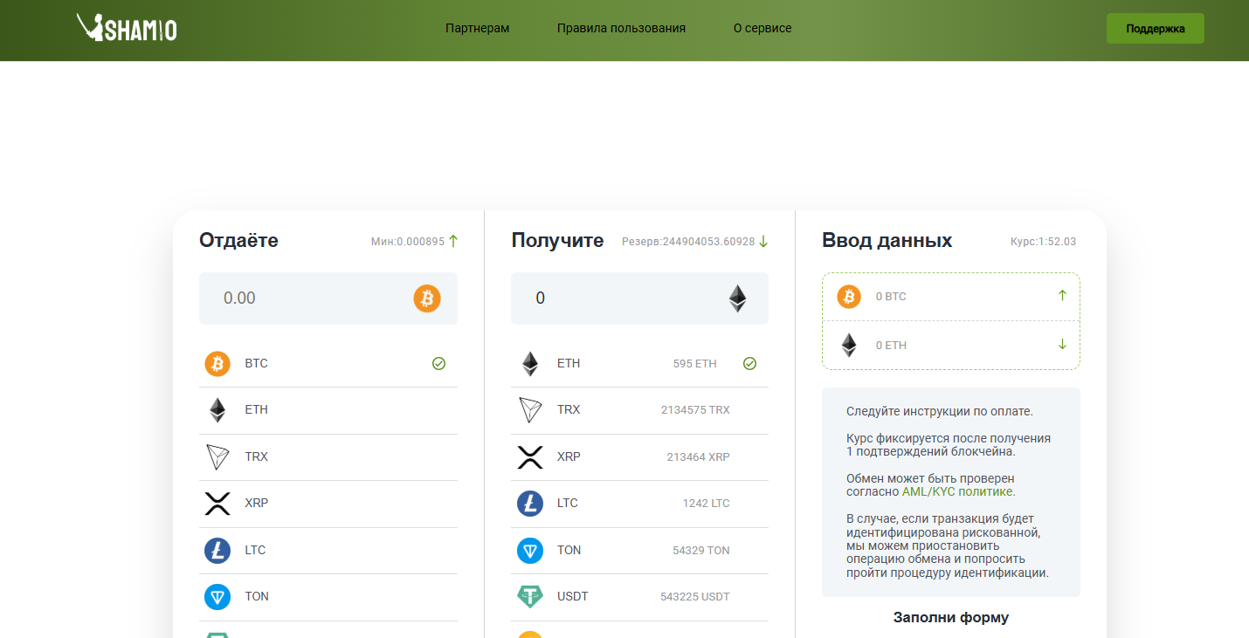Click the Отдаёте amount input field

[306, 298]
